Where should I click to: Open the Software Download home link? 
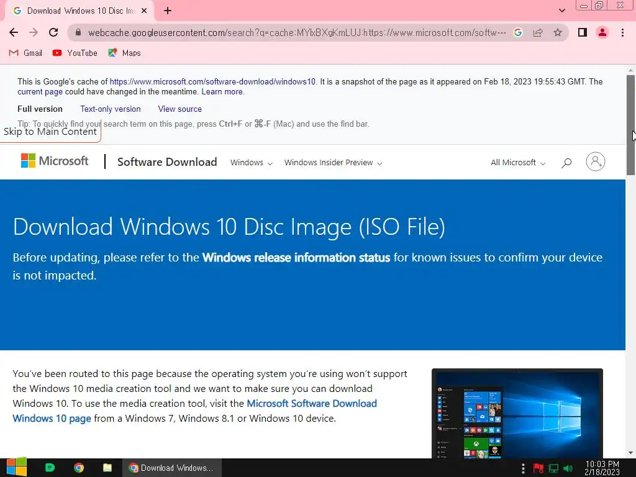(x=167, y=162)
